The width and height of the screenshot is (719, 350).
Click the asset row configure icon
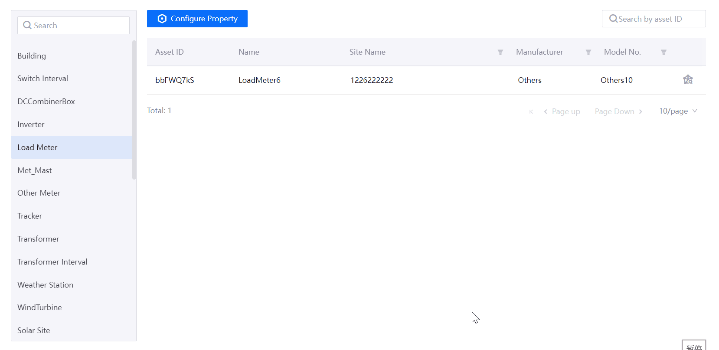688,79
